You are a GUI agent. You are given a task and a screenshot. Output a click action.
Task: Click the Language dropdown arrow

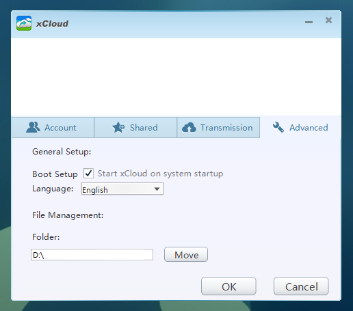[x=157, y=189]
